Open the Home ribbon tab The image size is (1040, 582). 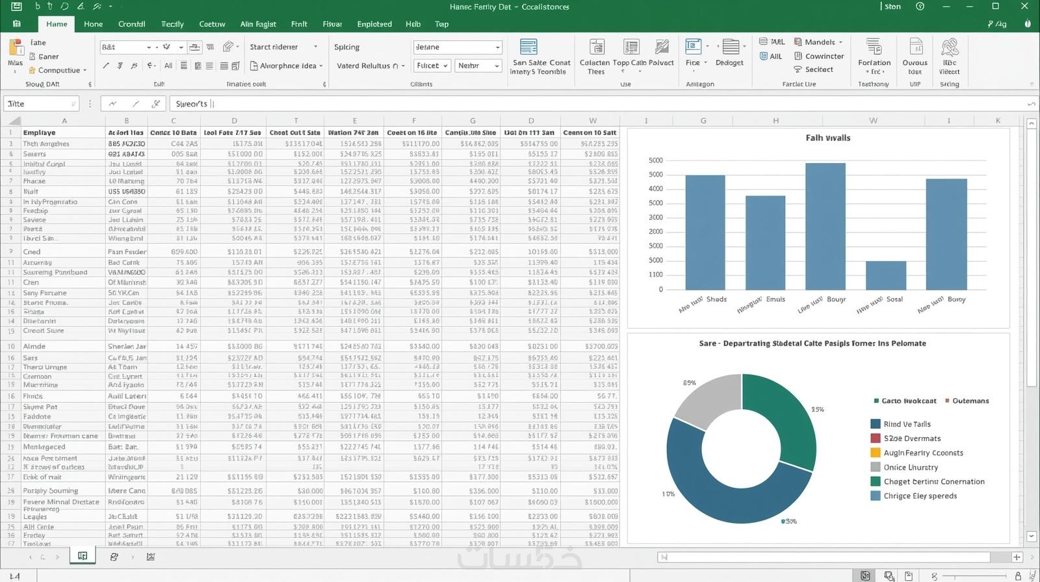pyautogui.click(x=57, y=24)
